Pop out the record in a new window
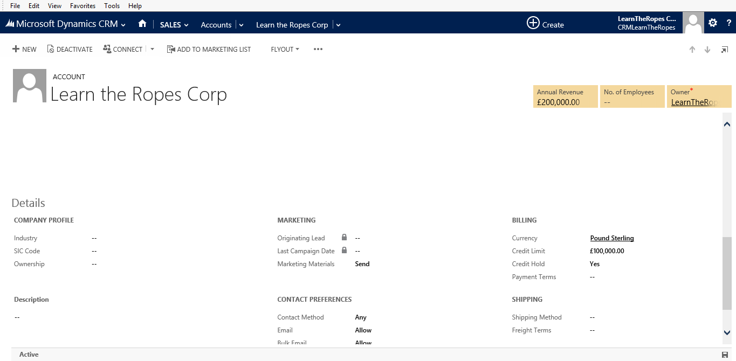Viewport: 736px width, 361px height. (x=725, y=49)
